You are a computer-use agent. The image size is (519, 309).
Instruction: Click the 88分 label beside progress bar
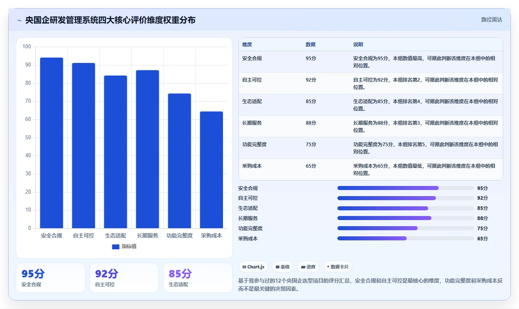point(483,218)
